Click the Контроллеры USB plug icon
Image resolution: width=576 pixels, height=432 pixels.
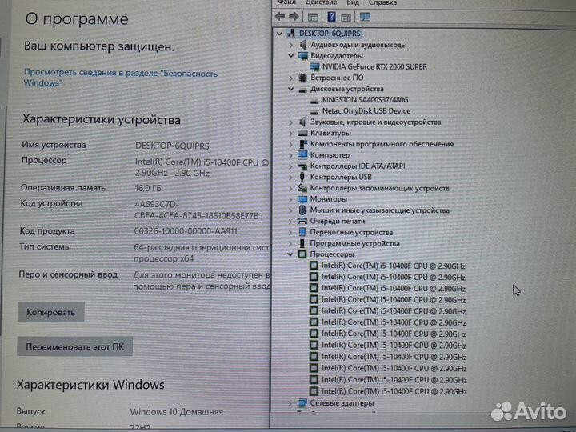pyautogui.click(x=302, y=177)
